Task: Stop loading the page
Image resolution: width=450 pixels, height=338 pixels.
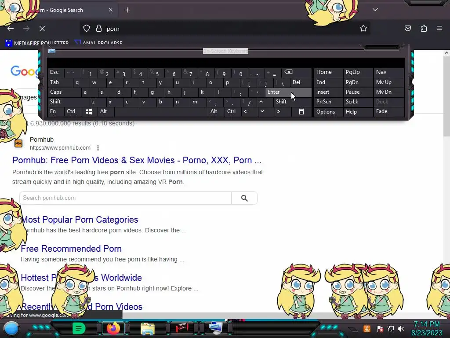Action: (42, 29)
